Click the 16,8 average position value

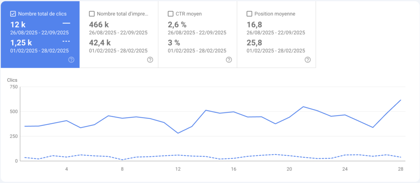(x=255, y=25)
